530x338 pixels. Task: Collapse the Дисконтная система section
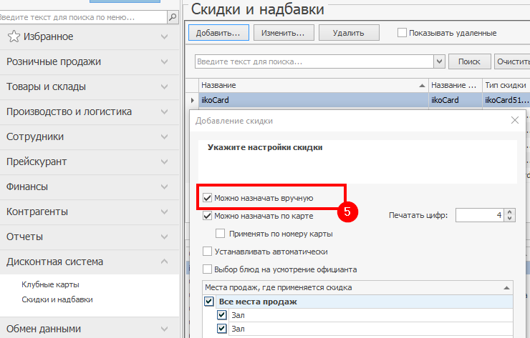click(x=165, y=262)
